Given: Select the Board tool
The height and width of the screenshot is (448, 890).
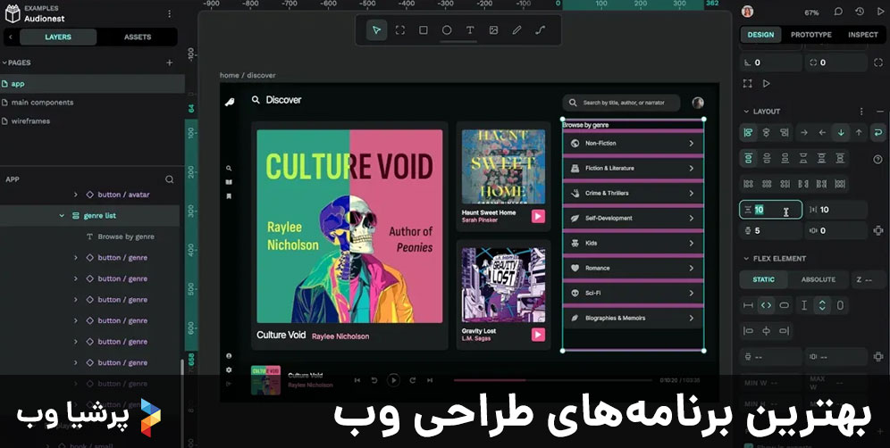Looking at the screenshot, I should [400, 30].
